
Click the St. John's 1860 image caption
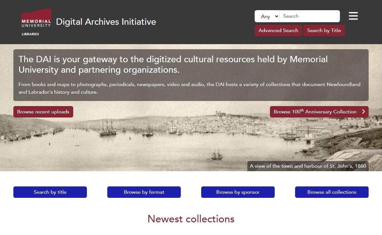[x=308, y=166]
